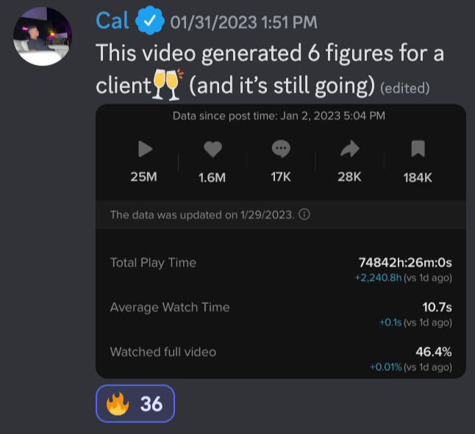Click the +2,240.8h change text
This screenshot has width=475, height=434.
(379, 278)
